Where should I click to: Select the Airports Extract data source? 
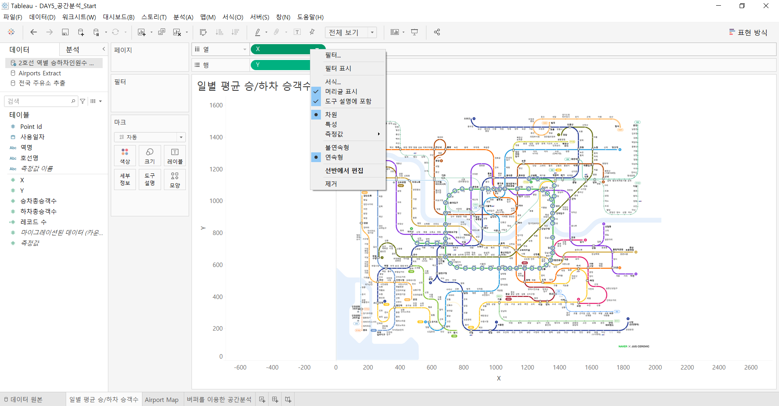(x=40, y=73)
